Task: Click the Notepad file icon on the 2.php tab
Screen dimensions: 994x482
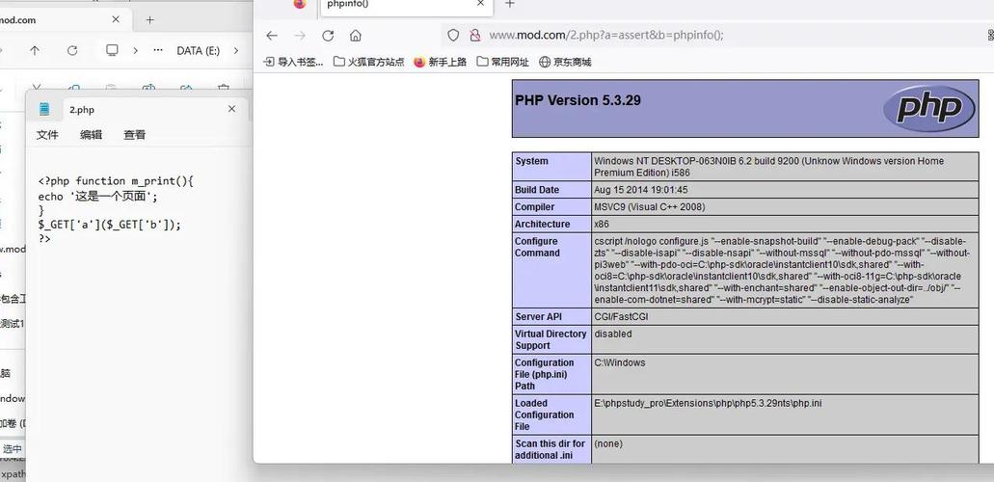Action: coord(44,109)
